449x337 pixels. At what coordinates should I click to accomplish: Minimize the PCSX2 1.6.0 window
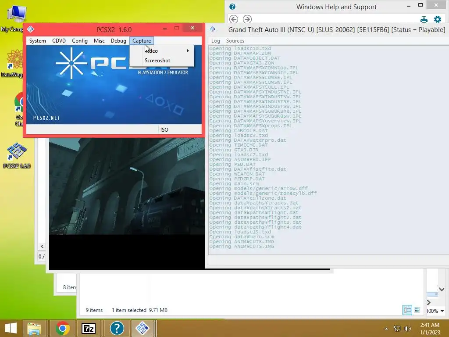click(165, 29)
